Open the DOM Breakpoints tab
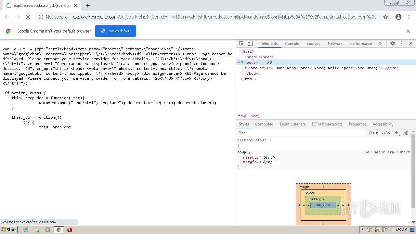The image size is (416, 234). pos(327,124)
